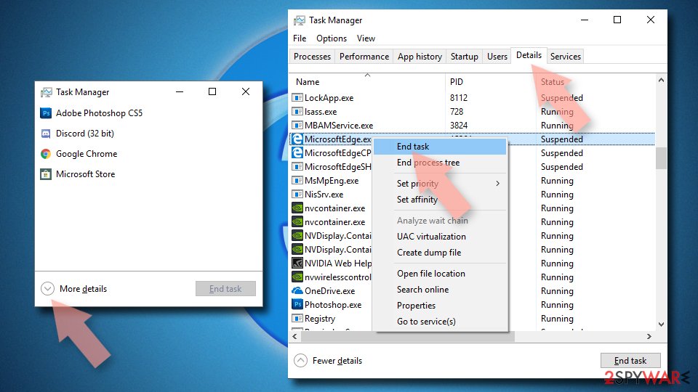Click the MicrosoftEdgeCP Edge icon
This screenshot has height=392, width=698.
[297, 153]
